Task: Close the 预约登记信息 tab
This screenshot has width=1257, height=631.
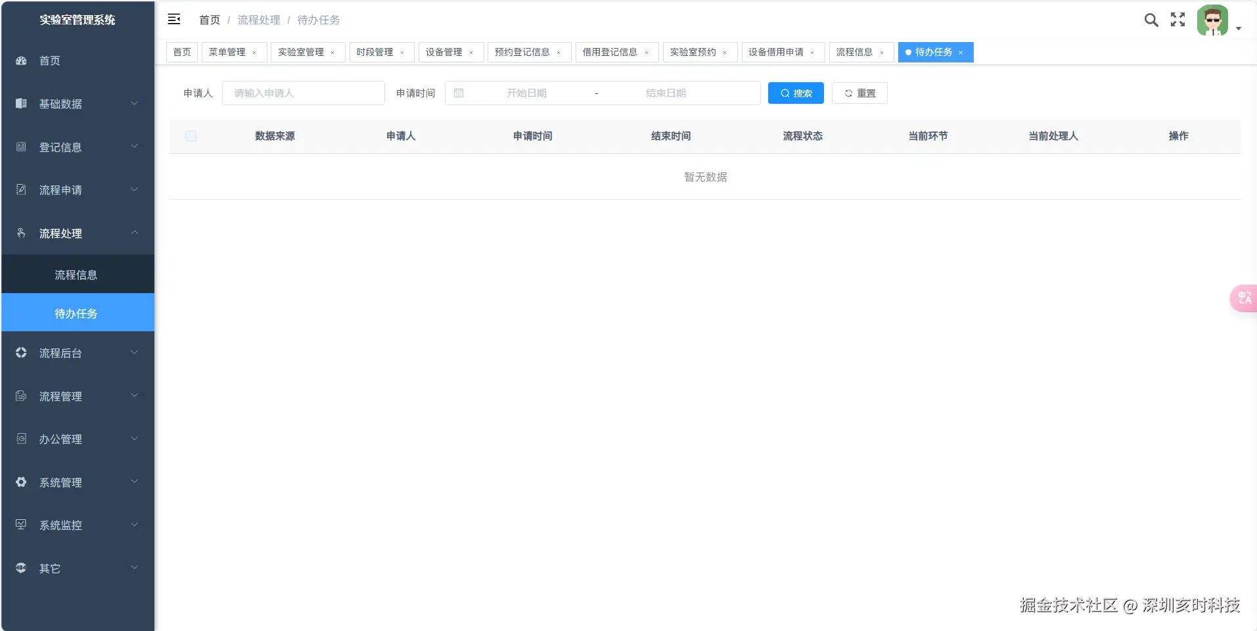Action: click(559, 53)
